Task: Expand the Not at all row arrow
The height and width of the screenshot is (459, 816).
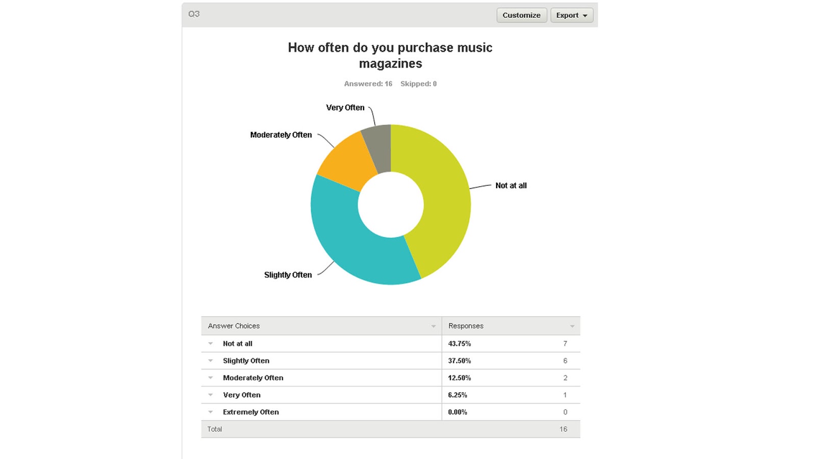Action: [x=211, y=344]
